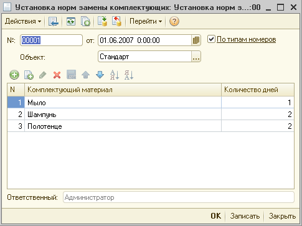Click the Закрыть button

pos(282,216)
